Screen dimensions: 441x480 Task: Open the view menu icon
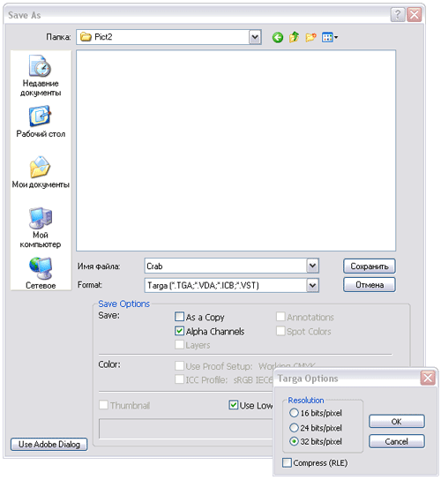(330, 37)
